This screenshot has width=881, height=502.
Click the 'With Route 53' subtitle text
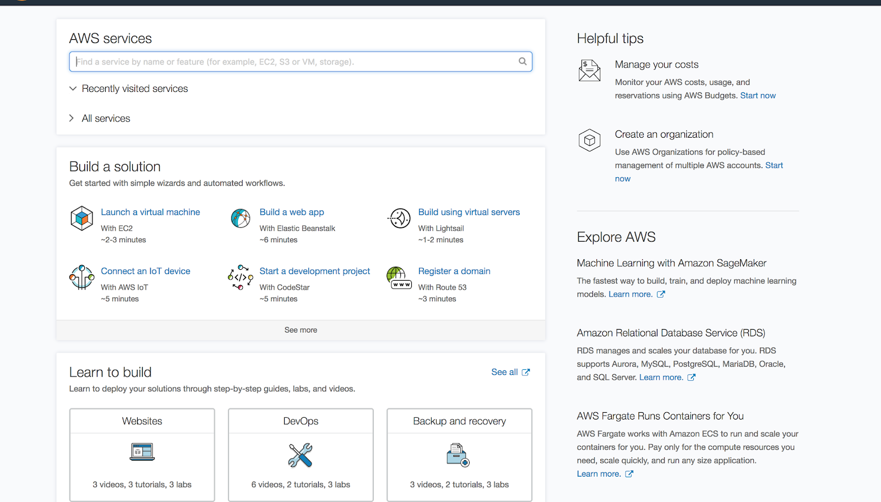click(x=442, y=287)
